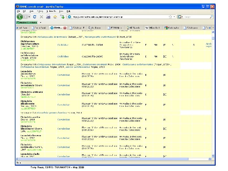The height and width of the screenshot is (171, 228).
Task: Reload the page with the refresh icon
Action: coord(34,17)
